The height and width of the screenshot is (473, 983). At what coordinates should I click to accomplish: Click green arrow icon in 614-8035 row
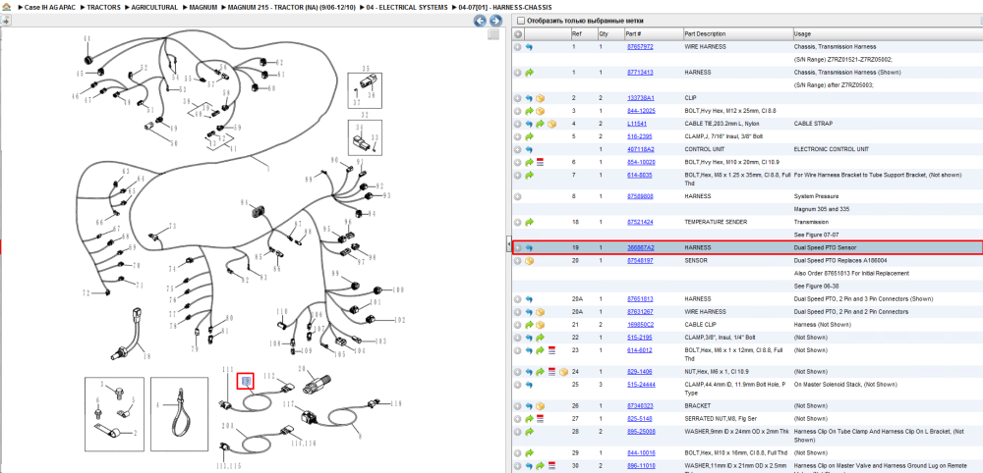529,176
